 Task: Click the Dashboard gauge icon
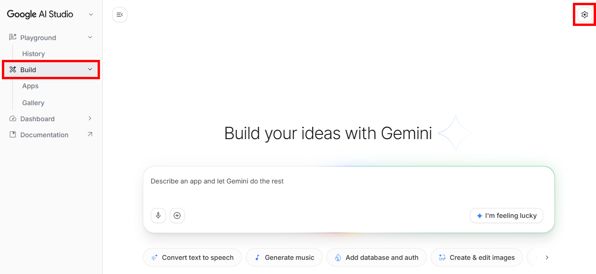click(x=13, y=119)
